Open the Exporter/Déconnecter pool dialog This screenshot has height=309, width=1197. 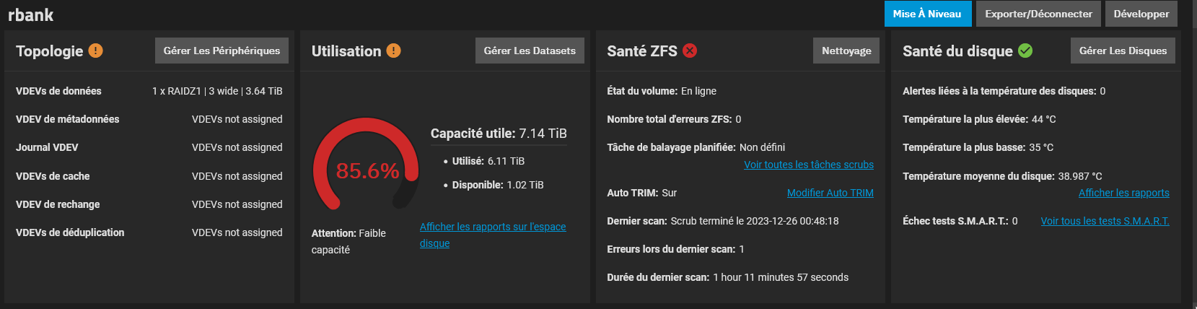point(1038,14)
